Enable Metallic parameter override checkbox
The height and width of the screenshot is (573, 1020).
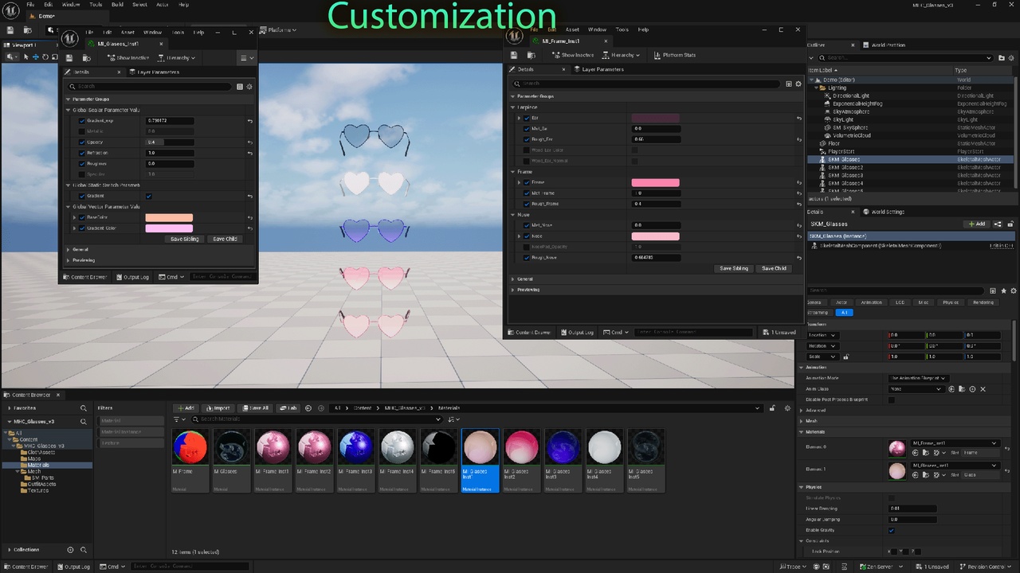point(81,131)
